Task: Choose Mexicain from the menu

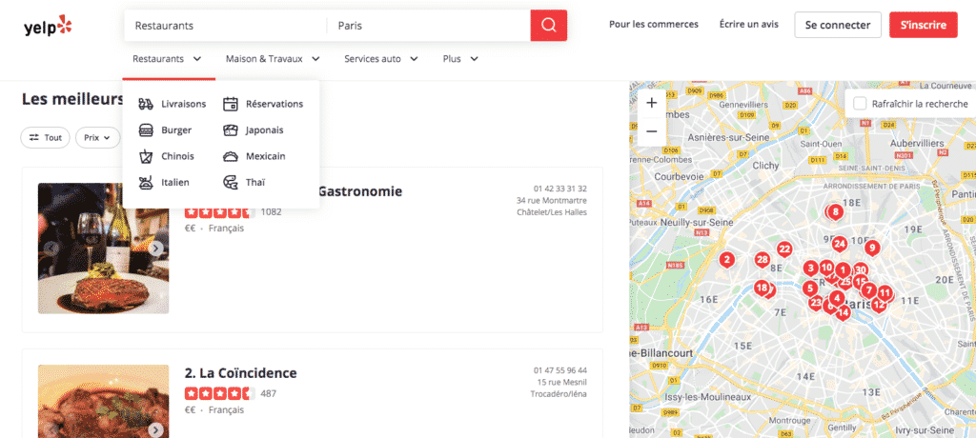Action: 266,156
